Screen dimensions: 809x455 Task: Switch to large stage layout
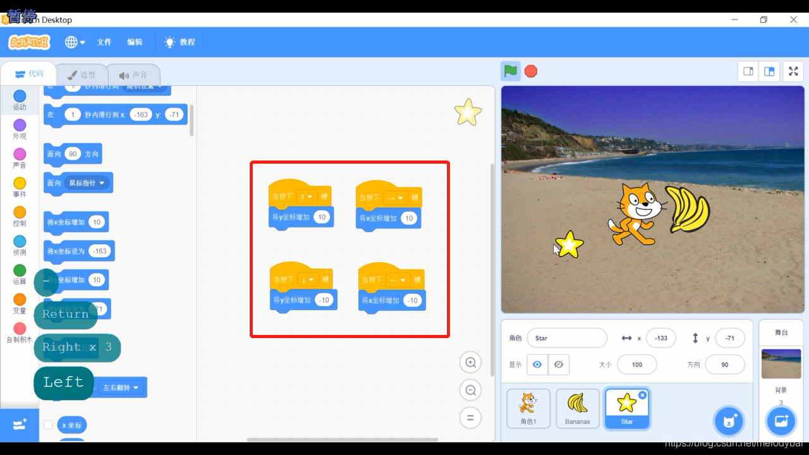(x=769, y=71)
